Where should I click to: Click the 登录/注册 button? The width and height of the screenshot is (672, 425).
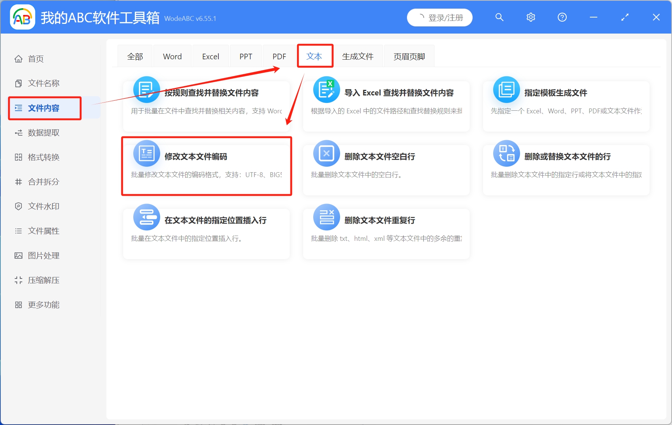point(439,17)
